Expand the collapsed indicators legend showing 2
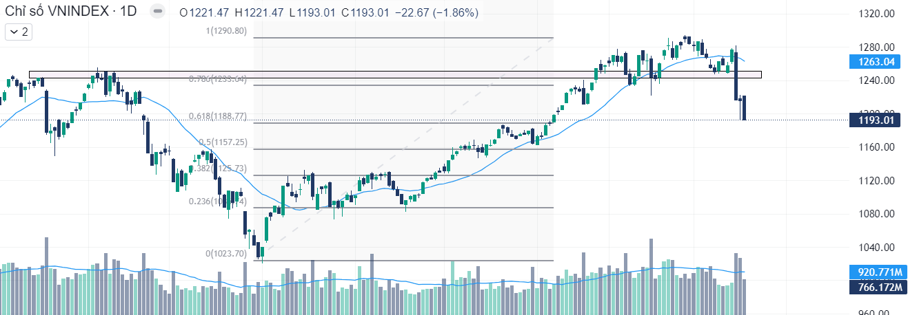Screen dimensions: 908x315 pos(19,32)
